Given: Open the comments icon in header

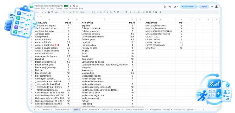Looking at the screenshot, I should 170,6.
